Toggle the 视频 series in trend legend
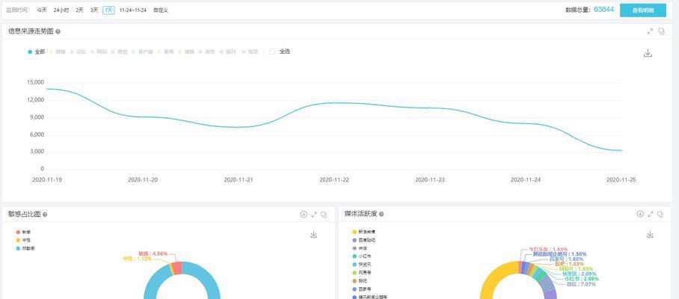The height and width of the screenshot is (299, 679). 250,52
